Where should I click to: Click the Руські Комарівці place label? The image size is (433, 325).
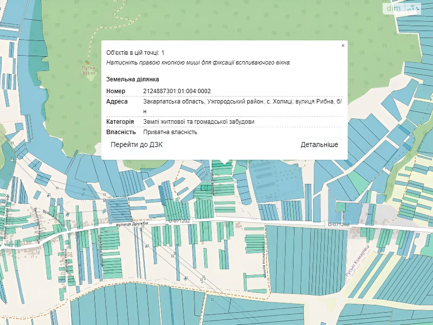tap(357, 261)
